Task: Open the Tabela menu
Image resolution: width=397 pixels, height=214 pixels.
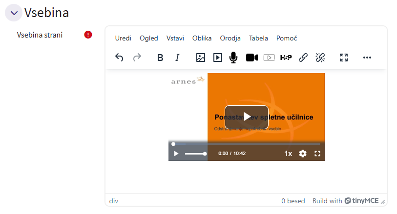Action: click(x=258, y=38)
